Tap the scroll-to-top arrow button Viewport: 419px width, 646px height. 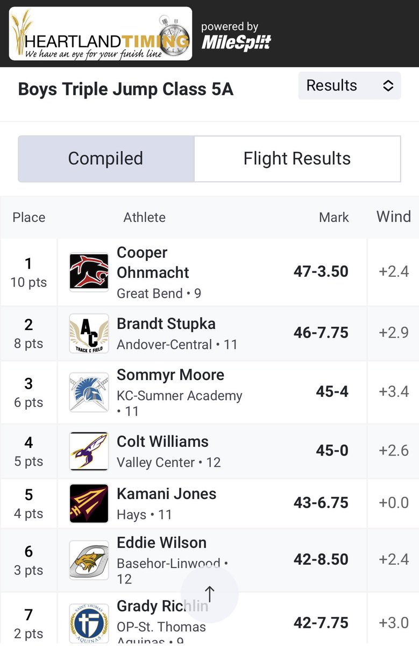pyautogui.click(x=210, y=594)
